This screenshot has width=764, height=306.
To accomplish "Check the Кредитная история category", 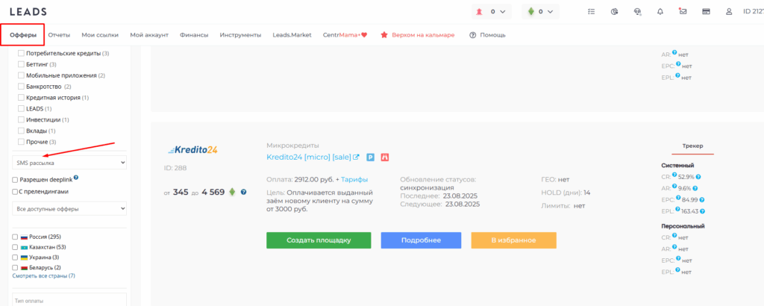I will click(x=21, y=98).
